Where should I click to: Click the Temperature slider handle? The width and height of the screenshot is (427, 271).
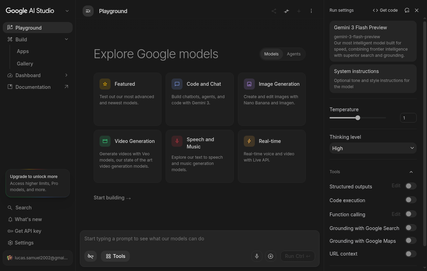point(358,118)
